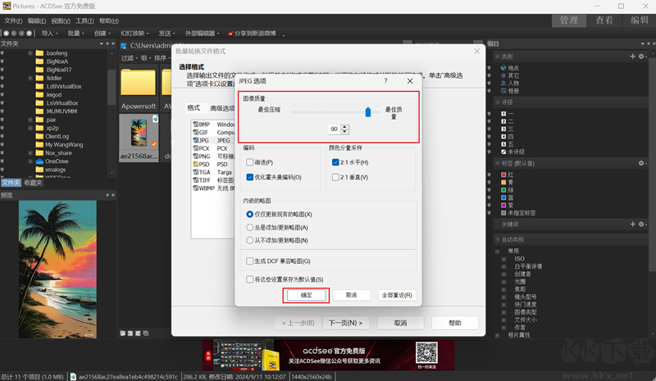Click the 确定 button in JPEG options

[x=306, y=295]
